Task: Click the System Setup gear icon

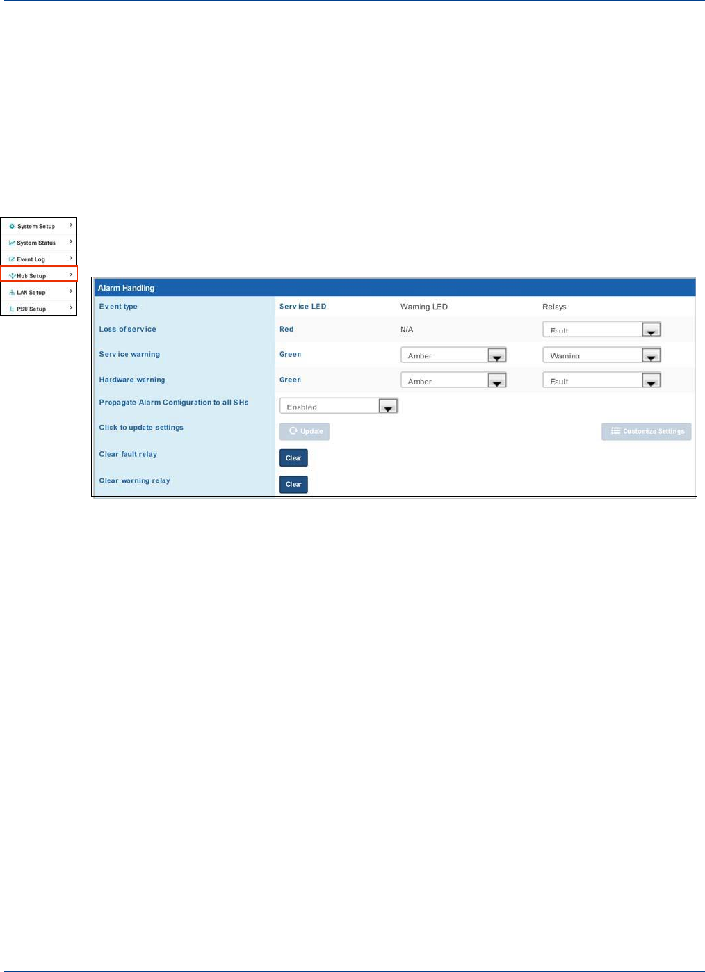Action: [12, 227]
